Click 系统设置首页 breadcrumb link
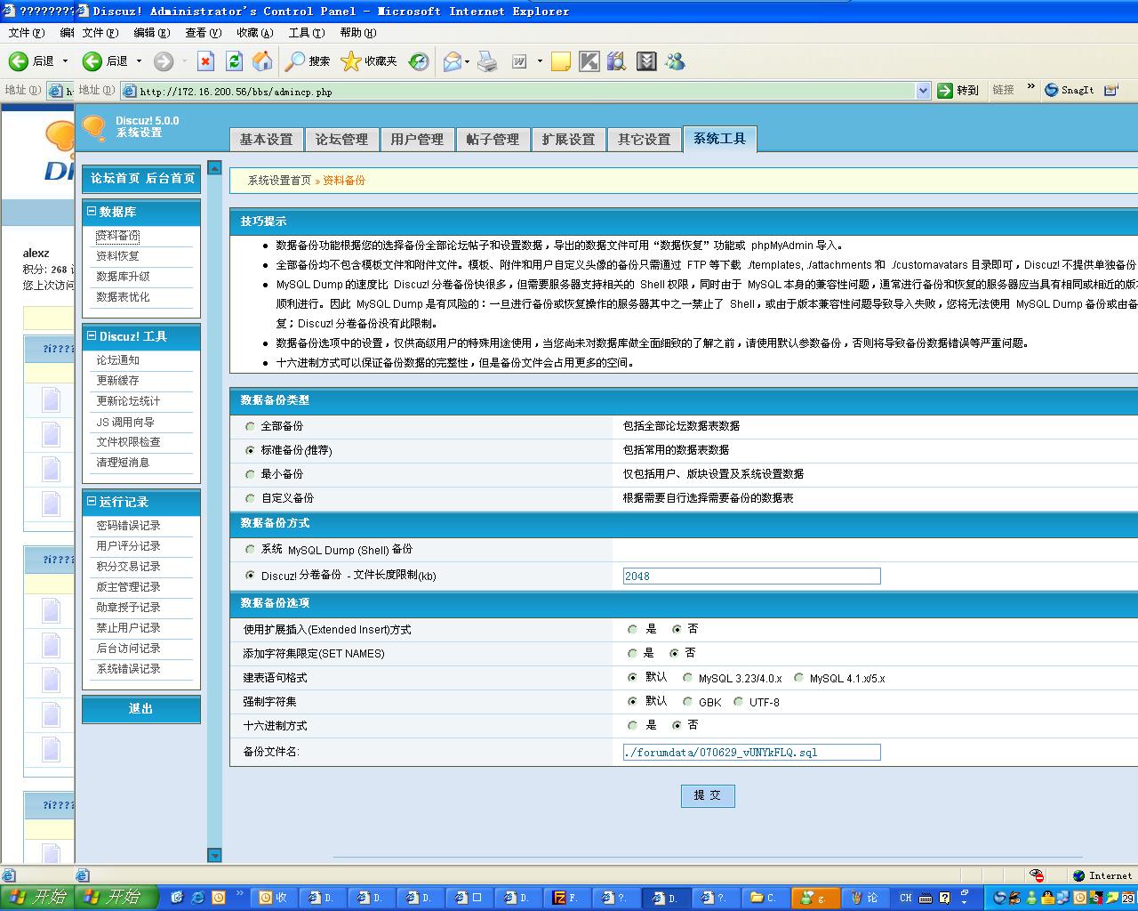This screenshot has height=911, width=1138. click(x=279, y=180)
